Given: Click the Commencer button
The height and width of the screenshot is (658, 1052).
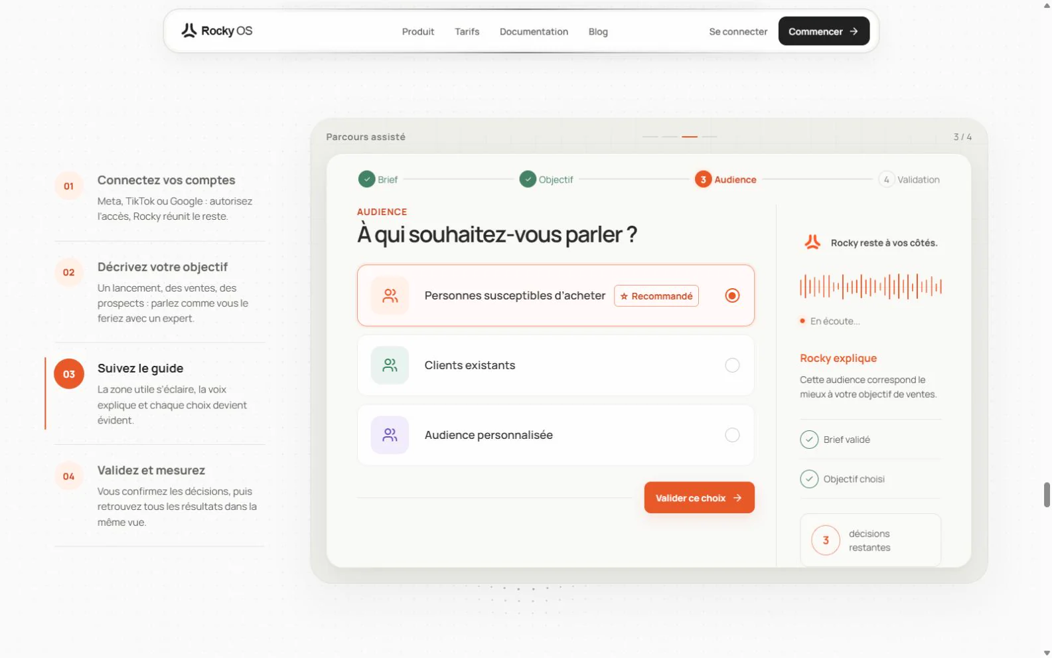Looking at the screenshot, I should click(824, 31).
